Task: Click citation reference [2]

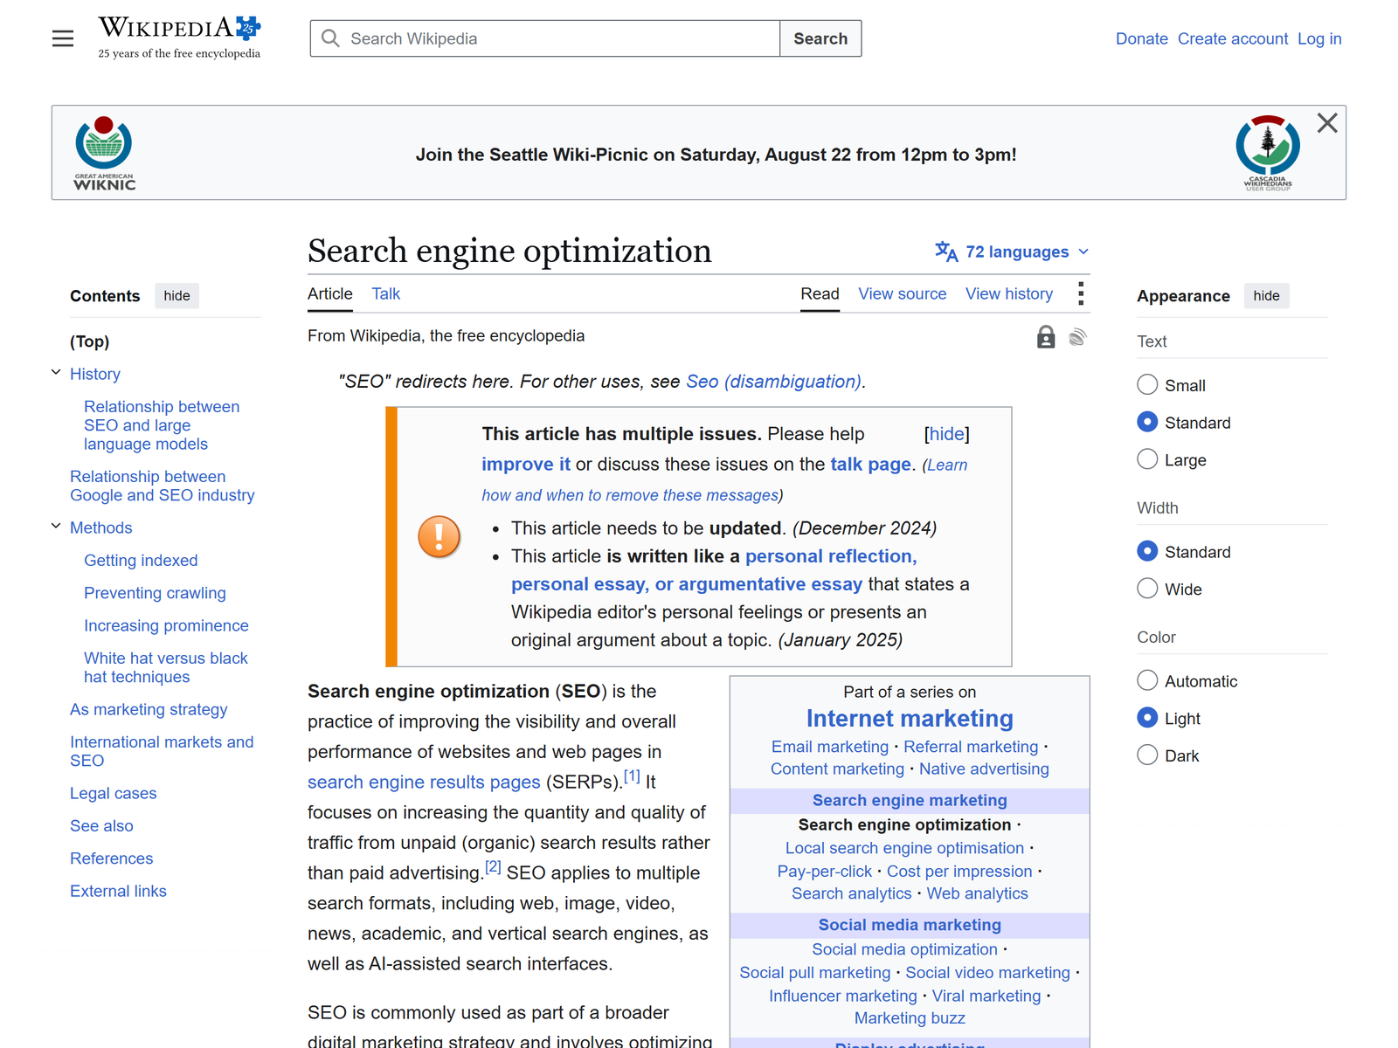Action: (x=493, y=866)
